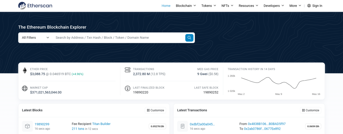Click Customize in Latest Transactions
343x134 pixels.
(311, 110)
